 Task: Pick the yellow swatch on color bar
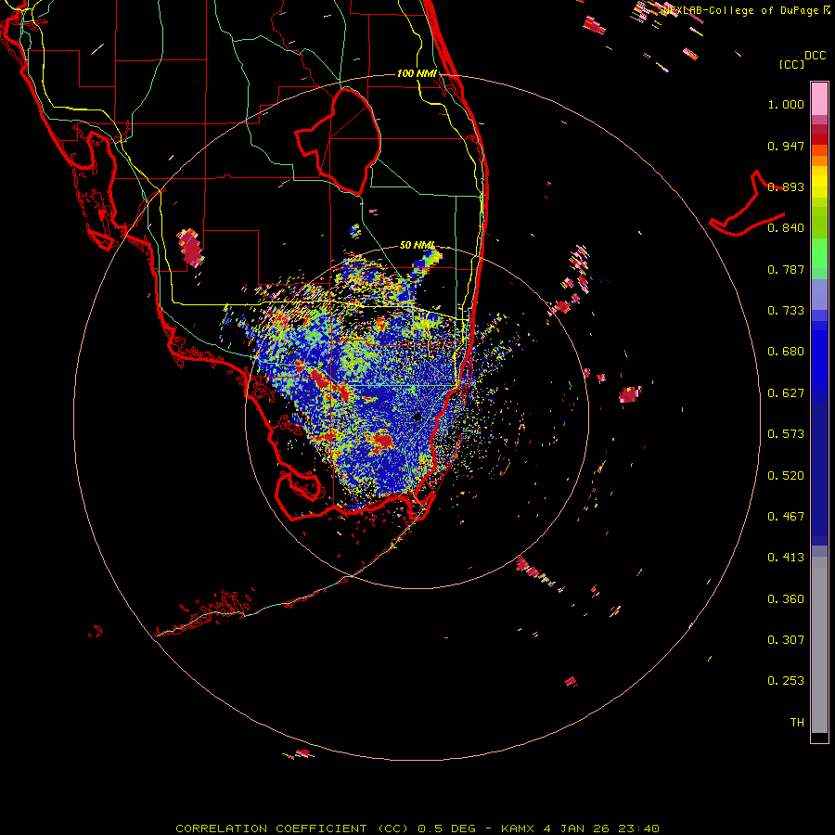(819, 182)
